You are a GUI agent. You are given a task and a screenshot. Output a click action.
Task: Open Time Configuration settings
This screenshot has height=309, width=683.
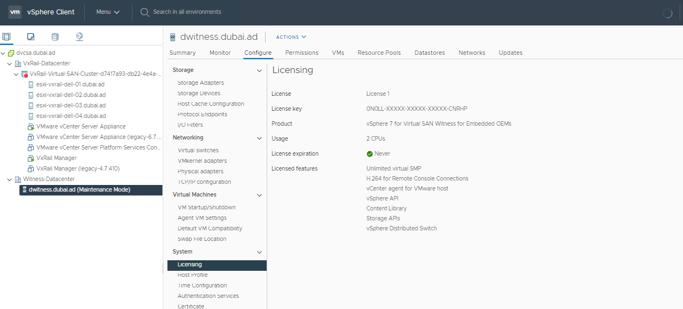click(x=202, y=286)
